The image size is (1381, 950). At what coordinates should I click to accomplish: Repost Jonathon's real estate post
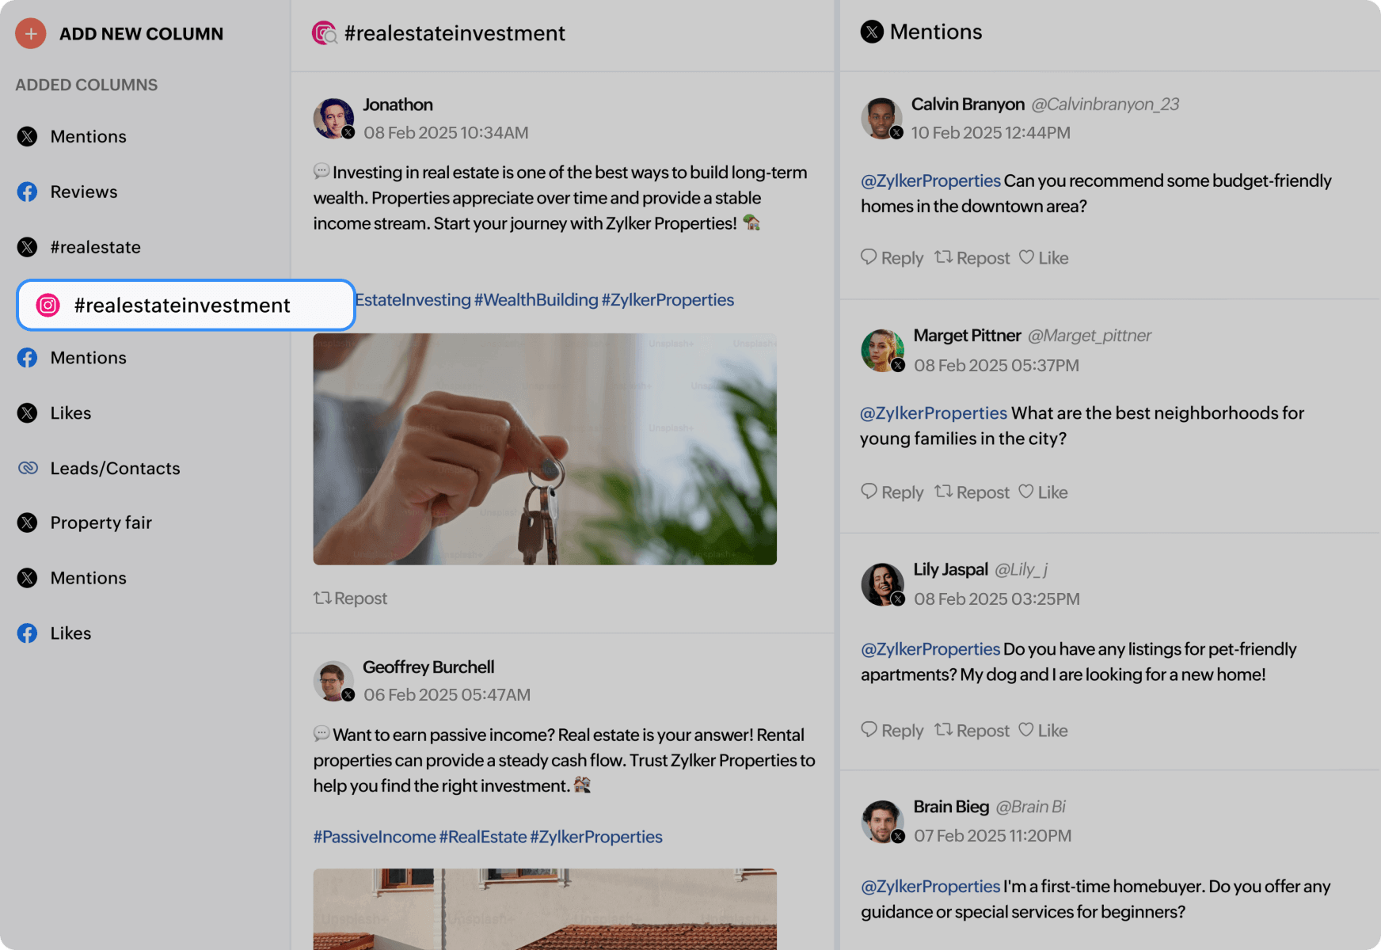351,598
